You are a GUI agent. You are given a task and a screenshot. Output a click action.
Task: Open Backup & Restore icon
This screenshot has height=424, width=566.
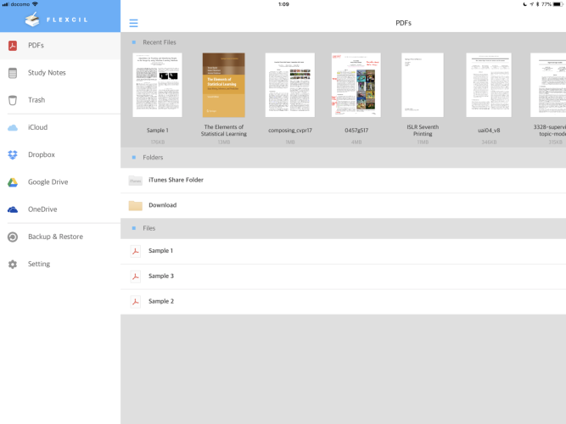click(x=13, y=237)
